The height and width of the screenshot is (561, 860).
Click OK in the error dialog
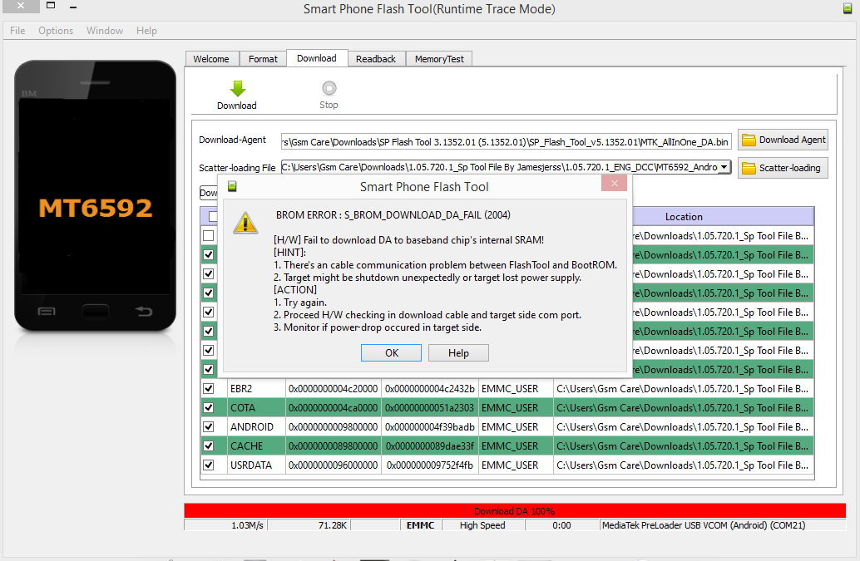[391, 353]
